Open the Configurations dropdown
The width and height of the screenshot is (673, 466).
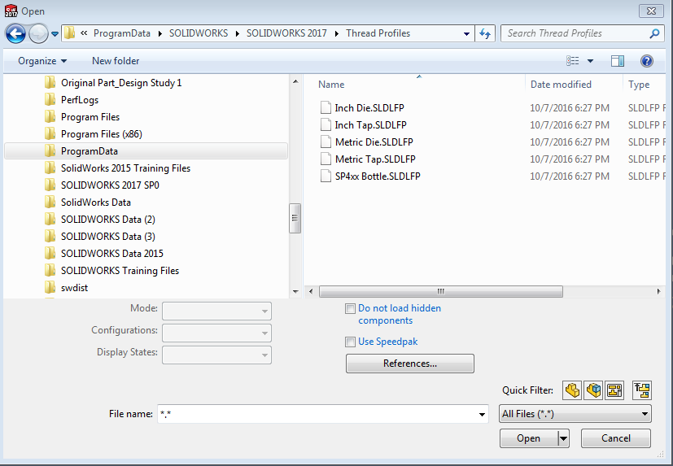[216, 333]
